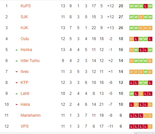Open the Mariehamn team link
Viewport: 155px width, 134px height.
tap(31, 115)
